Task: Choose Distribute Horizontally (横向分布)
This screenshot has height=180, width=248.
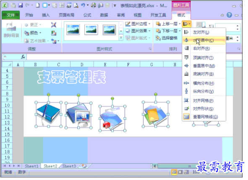Action: pos(204,83)
